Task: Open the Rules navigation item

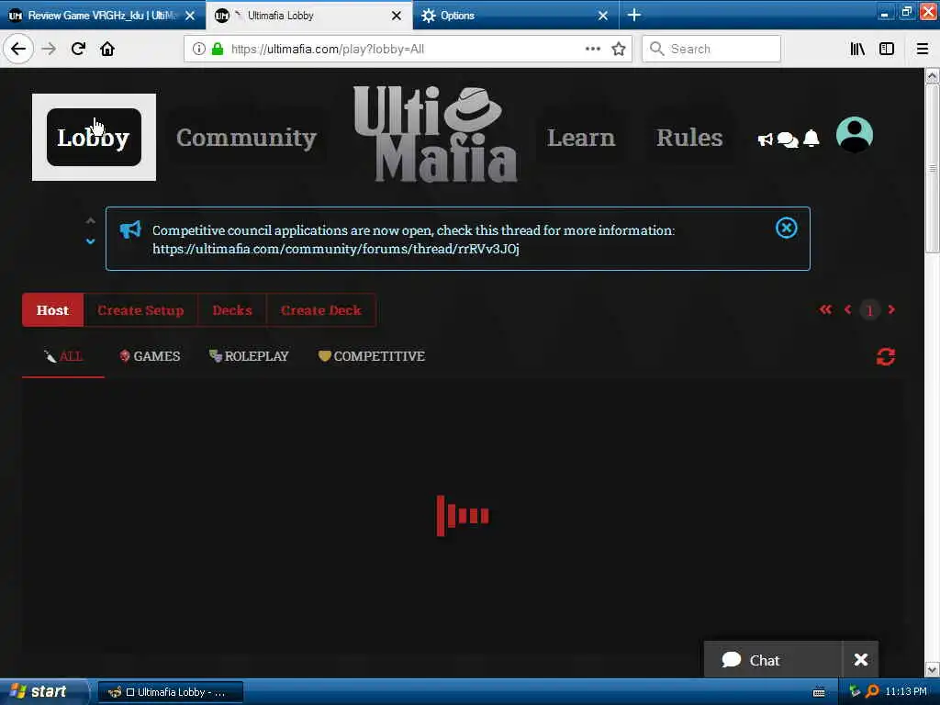Action: pos(689,138)
